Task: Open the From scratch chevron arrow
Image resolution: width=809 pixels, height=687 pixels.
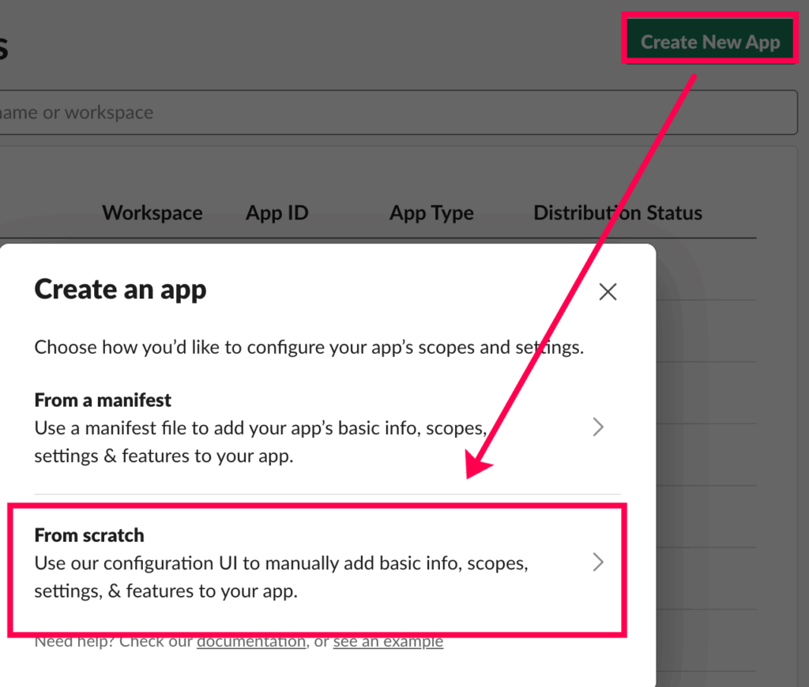Action: click(598, 562)
